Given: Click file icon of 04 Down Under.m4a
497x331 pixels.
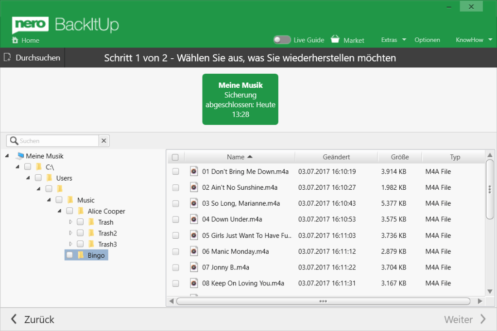Looking at the screenshot, I should tap(194, 219).
